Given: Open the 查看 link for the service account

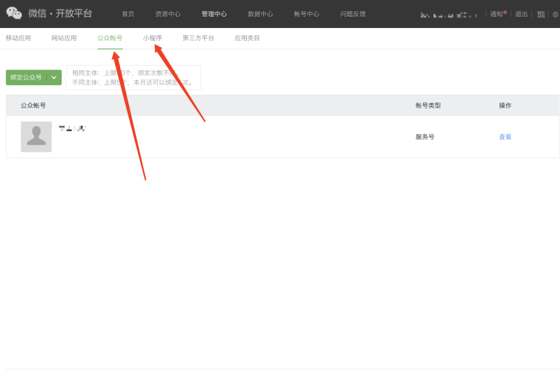Looking at the screenshot, I should (505, 136).
